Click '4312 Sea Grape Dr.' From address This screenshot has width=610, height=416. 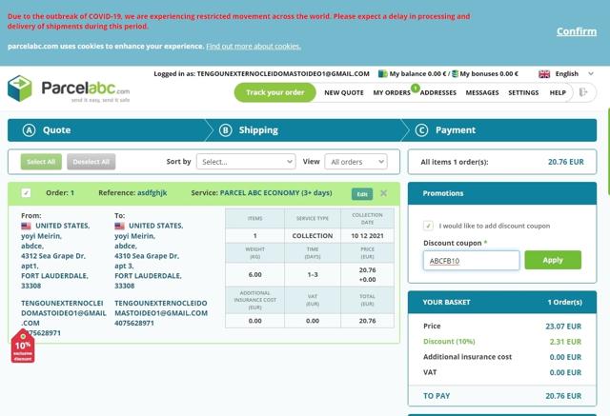pos(53,256)
